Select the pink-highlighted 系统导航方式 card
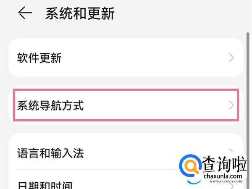Image resolution: width=252 pixels, height=189 pixels. coord(126,105)
